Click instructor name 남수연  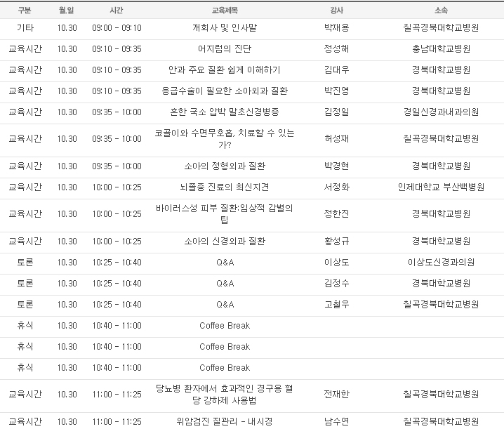coord(336,421)
